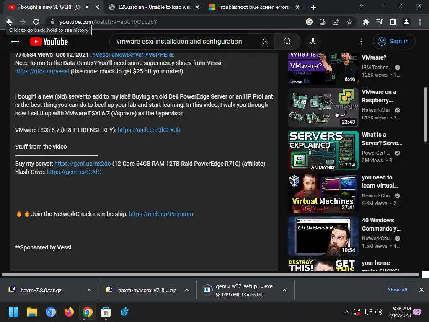This screenshot has height=322, width=429.
Task: Click title 'you need to learn Virtual...'
Action: [x=380, y=182]
